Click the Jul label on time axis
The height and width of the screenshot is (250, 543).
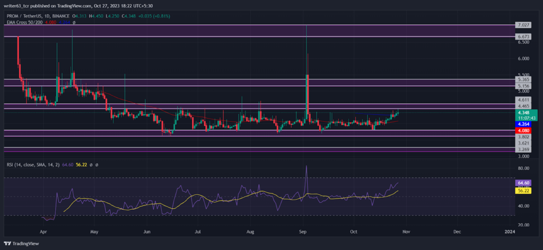[x=197, y=231]
